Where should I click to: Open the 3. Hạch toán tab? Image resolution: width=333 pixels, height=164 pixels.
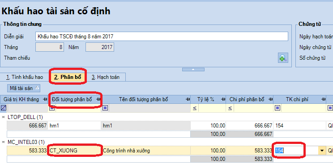(x=106, y=77)
